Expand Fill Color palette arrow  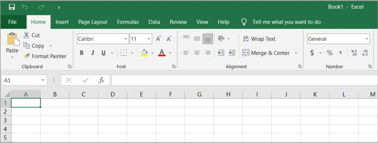(152, 53)
